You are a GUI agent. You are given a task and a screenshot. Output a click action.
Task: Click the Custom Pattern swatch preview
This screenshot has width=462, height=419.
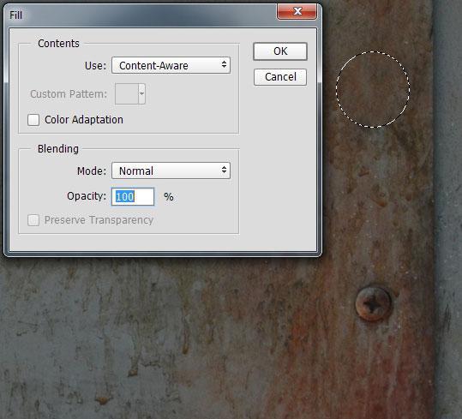coord(126,93)
